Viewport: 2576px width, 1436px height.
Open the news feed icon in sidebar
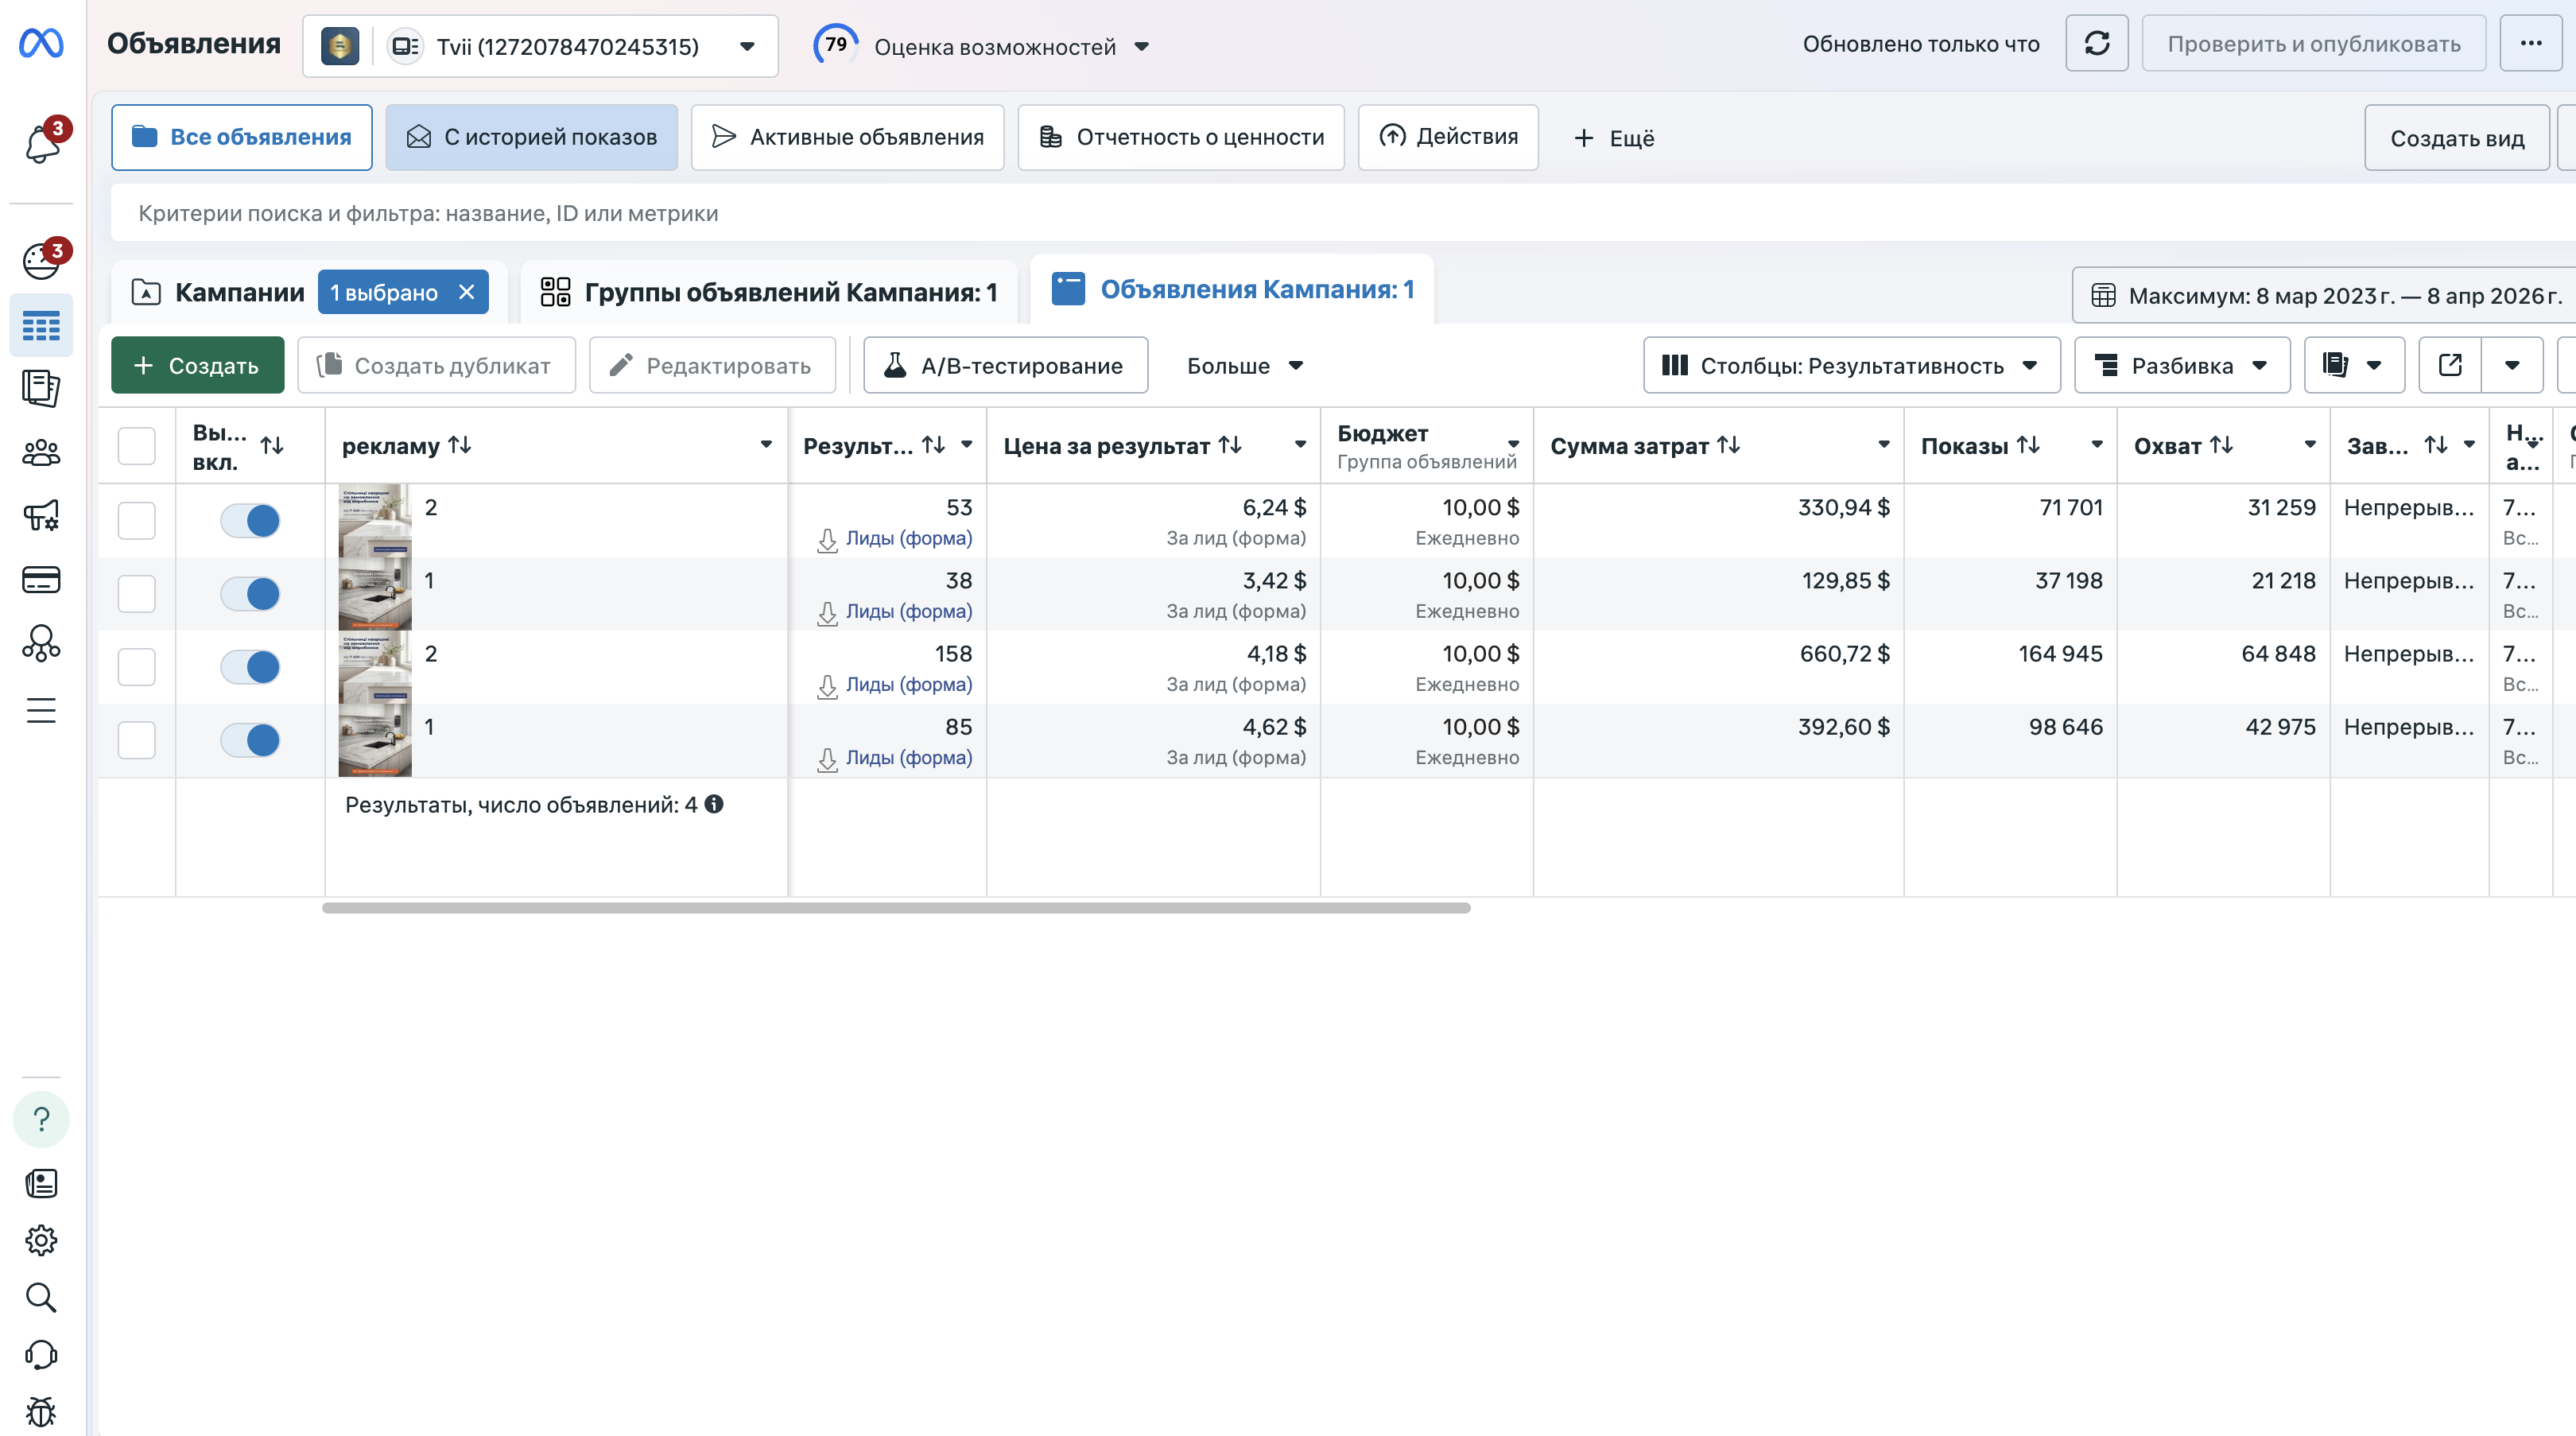coord(41,1183)
